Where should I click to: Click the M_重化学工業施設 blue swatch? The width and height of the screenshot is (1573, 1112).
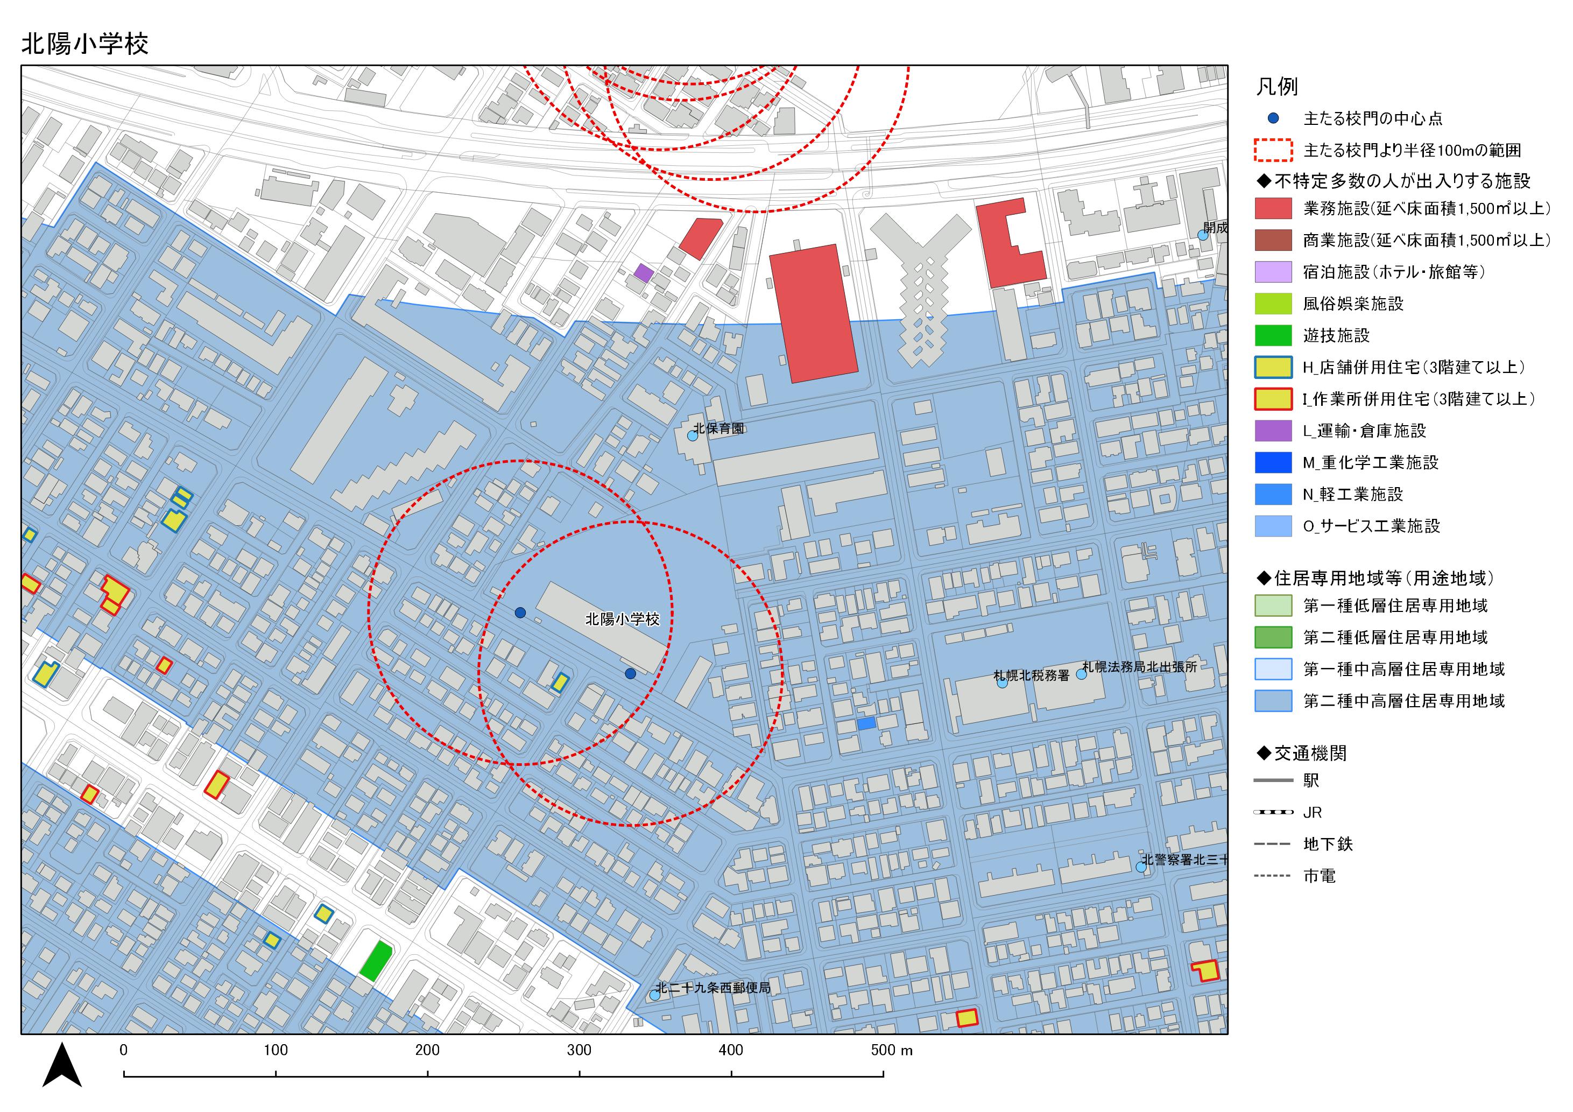[x=1273, y=462]
